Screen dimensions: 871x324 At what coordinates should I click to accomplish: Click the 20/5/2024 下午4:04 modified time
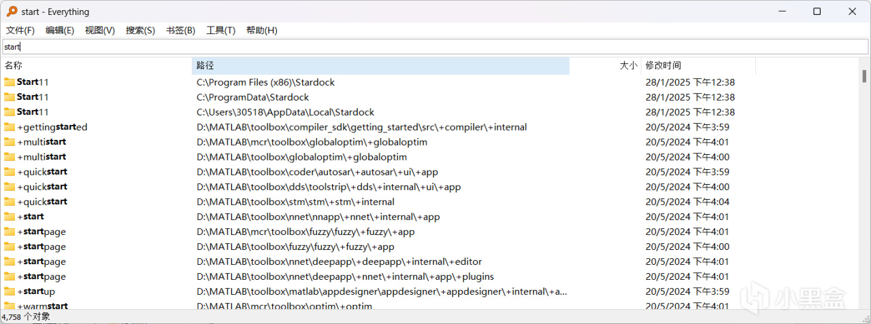(x=687, y=202)
